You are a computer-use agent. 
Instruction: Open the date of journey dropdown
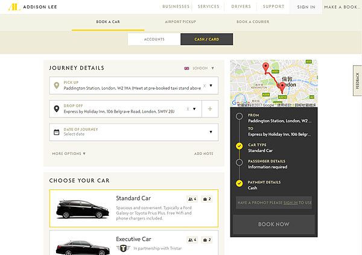211,132
